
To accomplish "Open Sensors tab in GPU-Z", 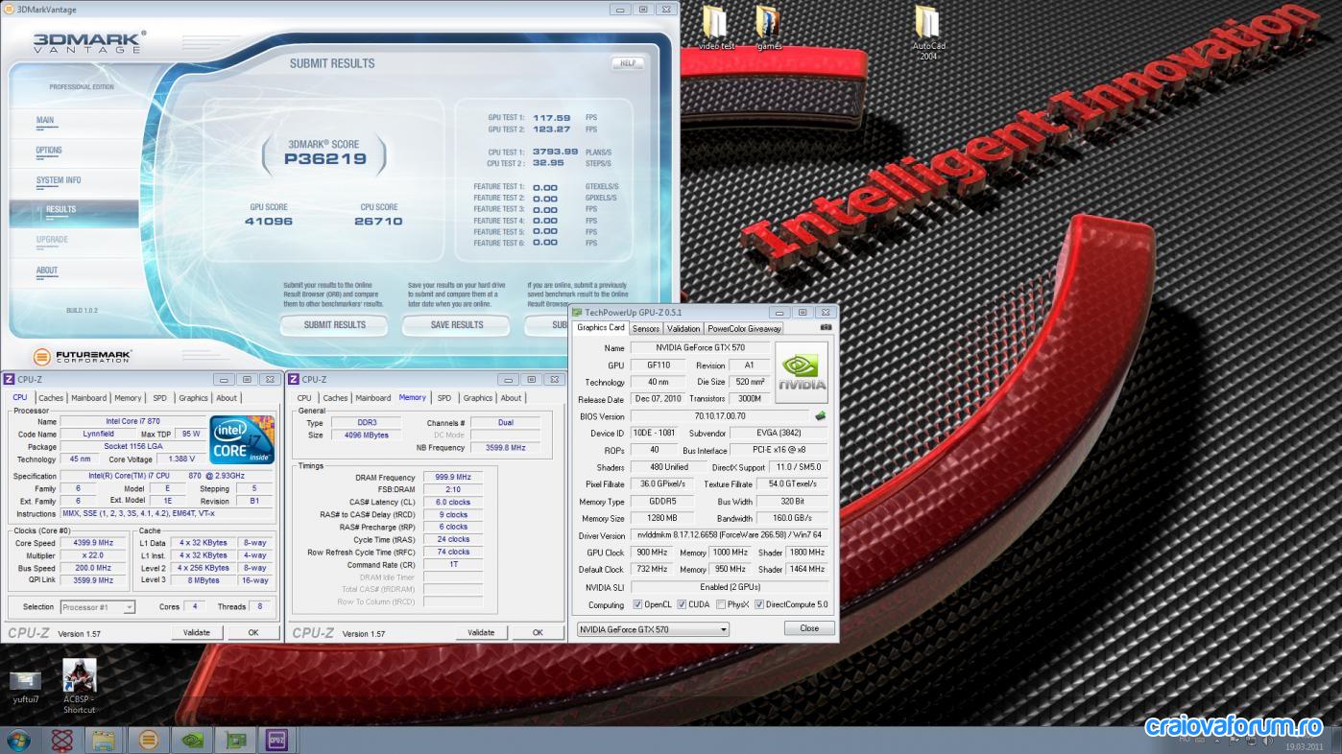I will point(646,328).
